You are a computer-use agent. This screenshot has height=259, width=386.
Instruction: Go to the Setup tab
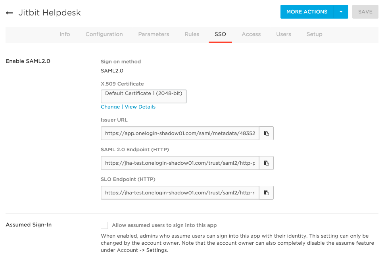(x=314, y=34)
